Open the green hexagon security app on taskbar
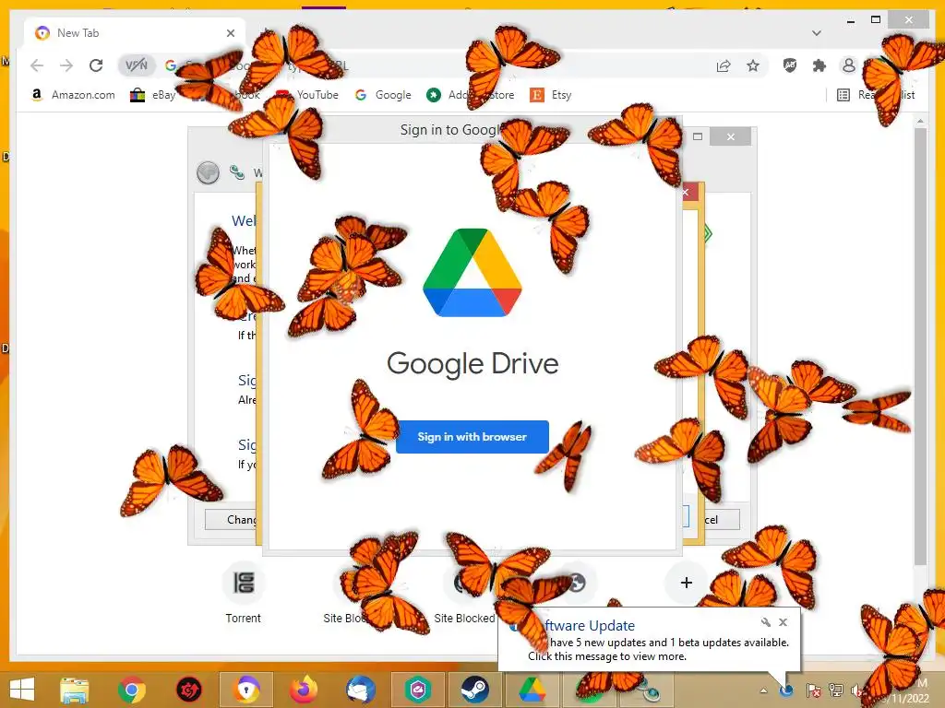 coord(418,690)
